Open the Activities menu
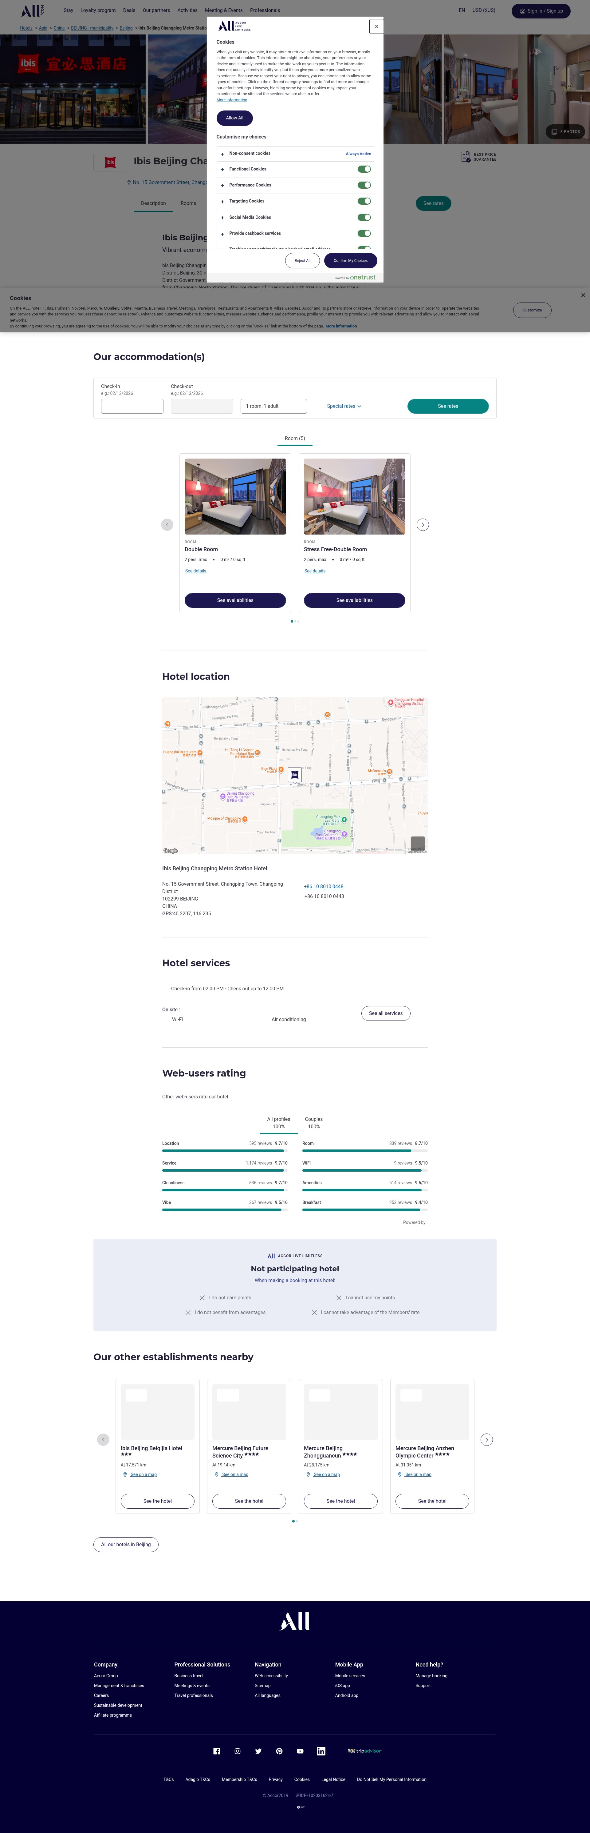 point(188,11)
